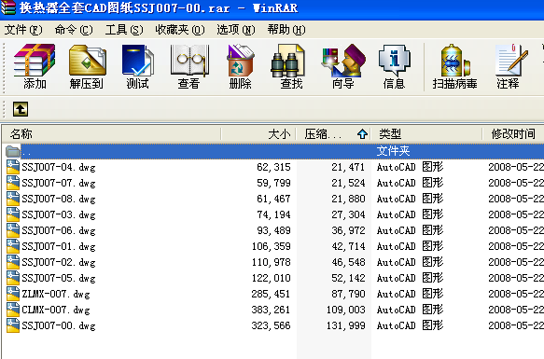Select file name SSJ007-07.dwg
The image size is (544, 359).
59,183
